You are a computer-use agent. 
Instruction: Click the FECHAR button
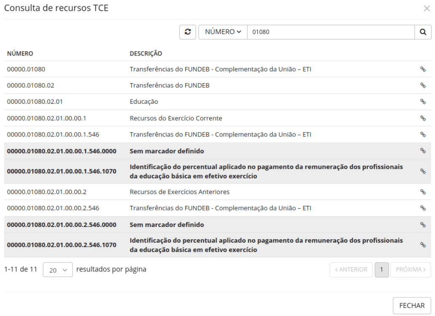413,305
